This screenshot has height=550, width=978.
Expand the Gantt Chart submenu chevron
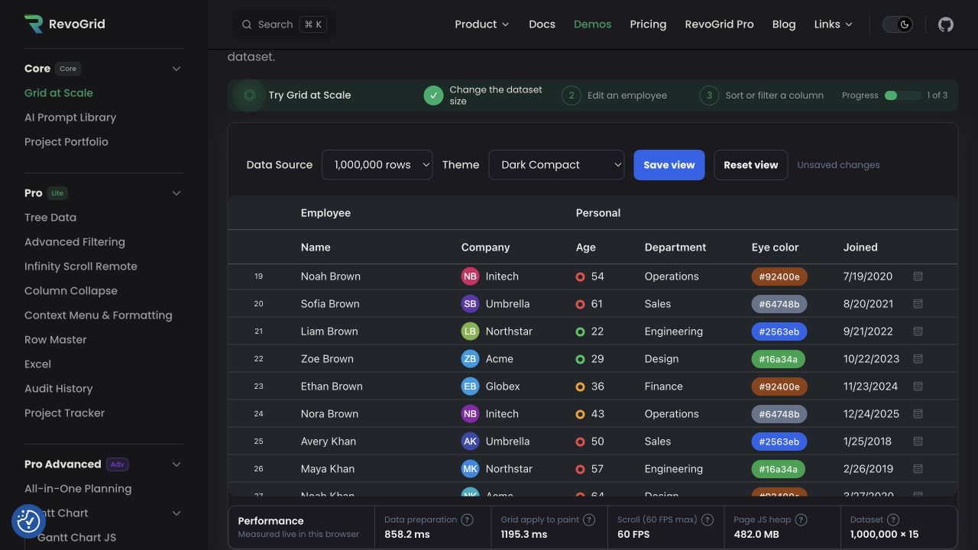click(176, 513)
